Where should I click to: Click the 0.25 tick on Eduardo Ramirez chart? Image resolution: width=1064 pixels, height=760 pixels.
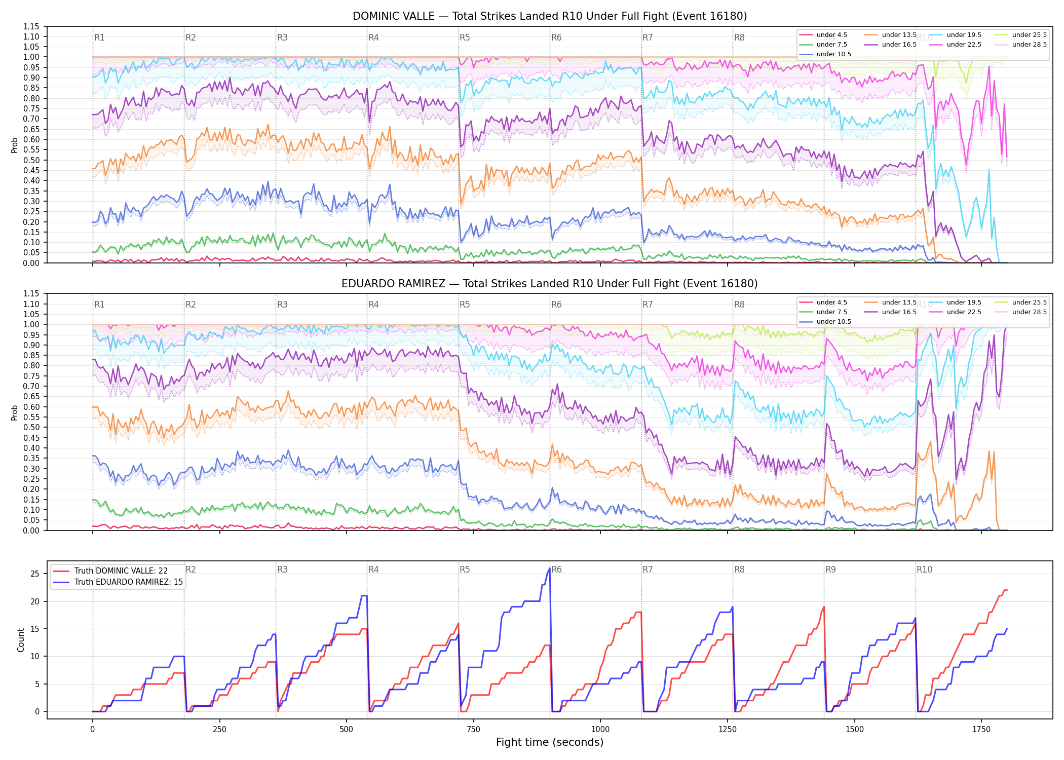[x=31, y=479]
